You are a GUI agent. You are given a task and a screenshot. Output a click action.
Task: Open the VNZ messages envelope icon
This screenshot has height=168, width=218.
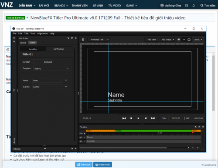(187, 6)
